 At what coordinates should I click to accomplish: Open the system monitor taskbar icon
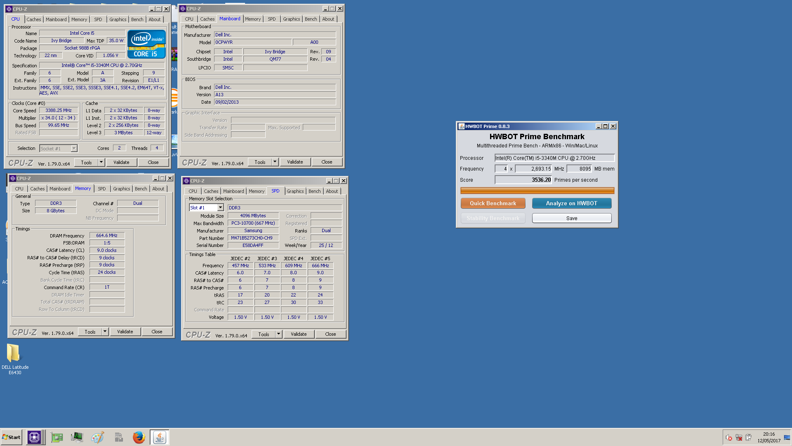pos(77,437)
